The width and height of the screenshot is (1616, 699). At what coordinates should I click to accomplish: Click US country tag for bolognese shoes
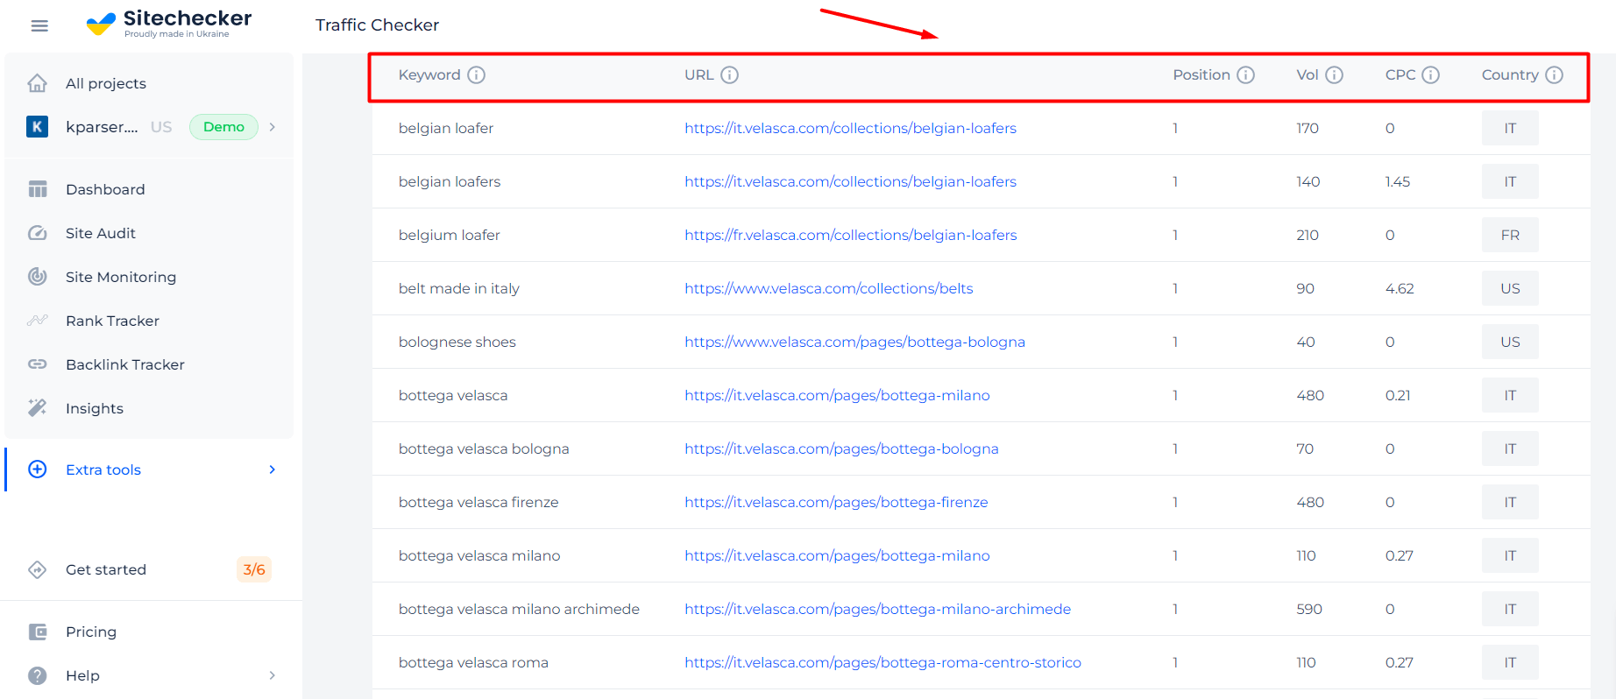(1510, 342)
